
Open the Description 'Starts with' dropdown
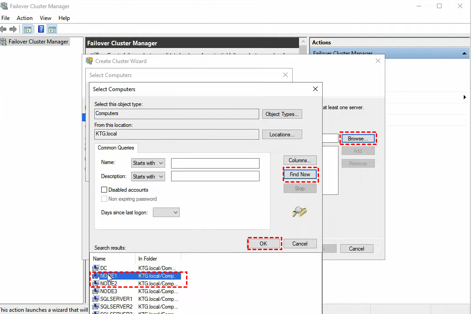pyautogui.click(x=148, y=176)
